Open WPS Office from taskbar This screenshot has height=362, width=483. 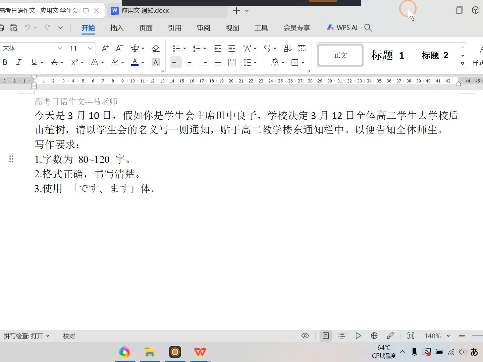(x=200, y=352)
